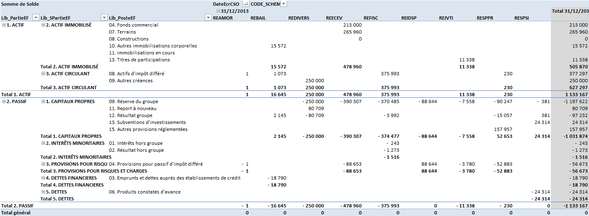Screen dimensions: 589x216
Task: Collapse the 5. DETTES subgroup
Action: click(x=43, y=192)
